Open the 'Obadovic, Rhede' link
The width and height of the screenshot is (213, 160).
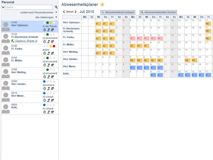(x=26, y=41)
